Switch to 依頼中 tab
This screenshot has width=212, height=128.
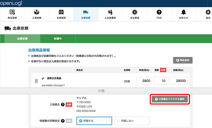58,38
